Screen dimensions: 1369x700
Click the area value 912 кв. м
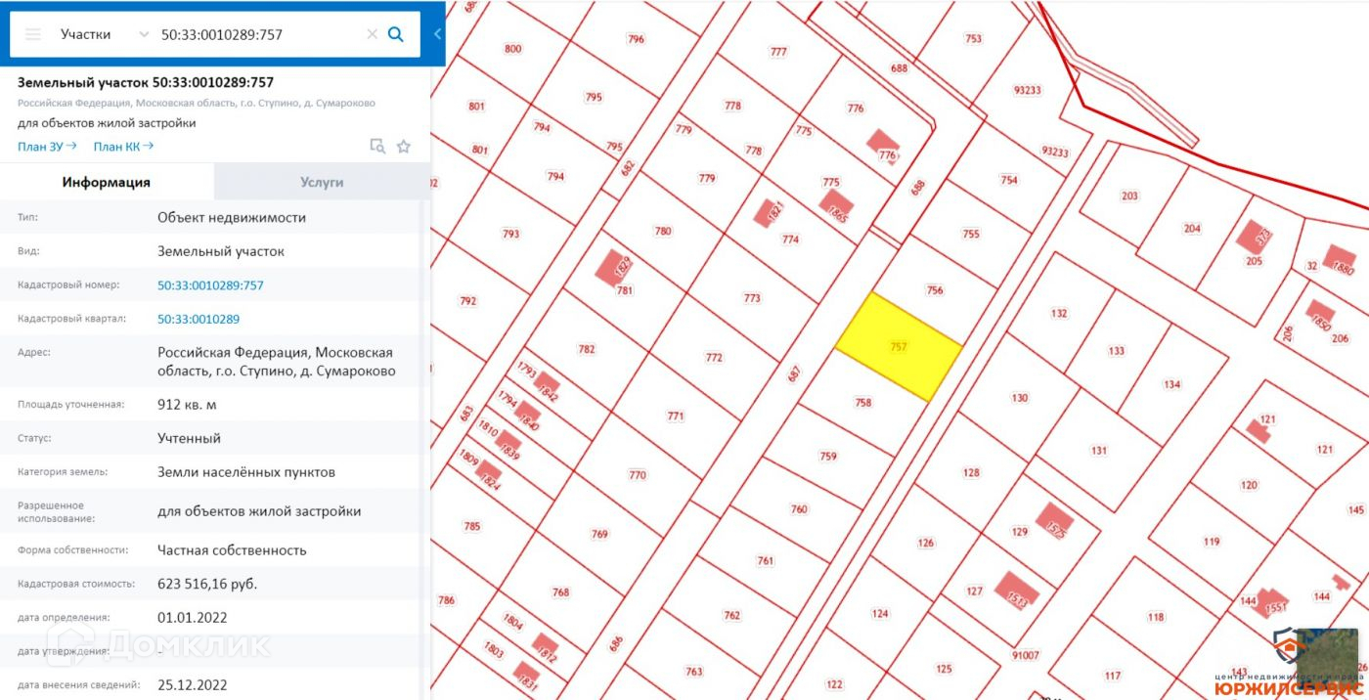pos(187,404)
